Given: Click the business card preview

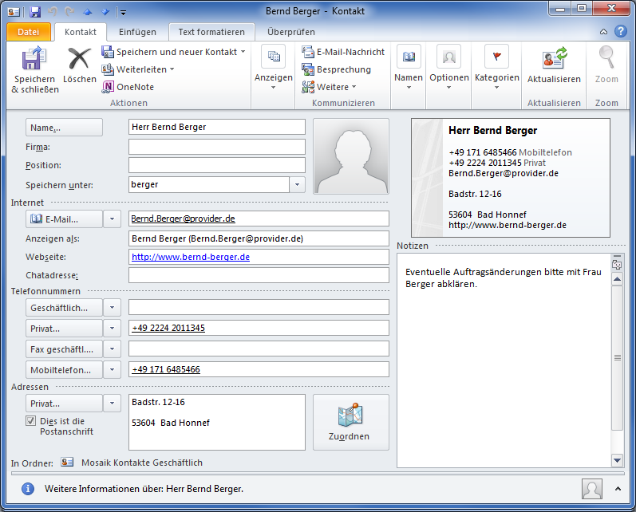Looking at the screenshot, I should pyautogui.click(x=510, y=178).
